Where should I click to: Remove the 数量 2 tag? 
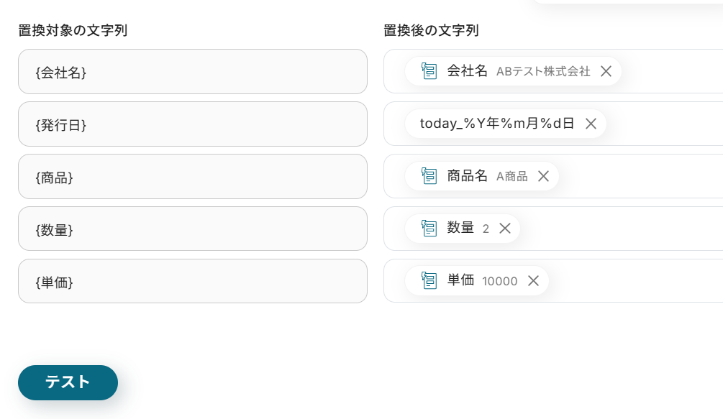point(505,229)
